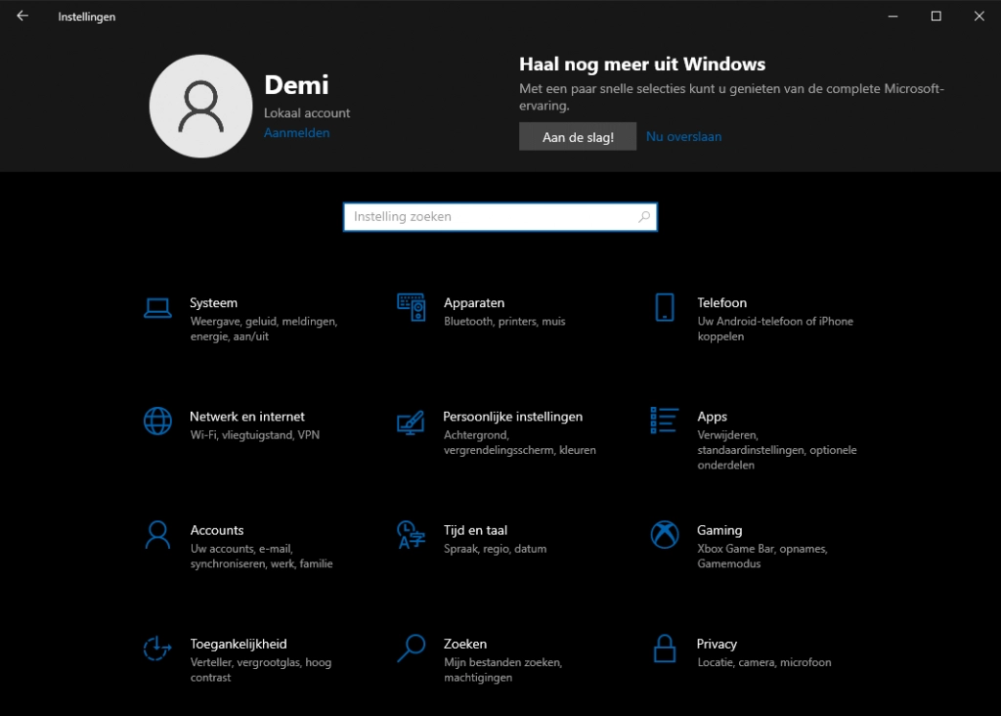
Task: Click the "Nu overslaan" link
Action: tap(683, 137)
